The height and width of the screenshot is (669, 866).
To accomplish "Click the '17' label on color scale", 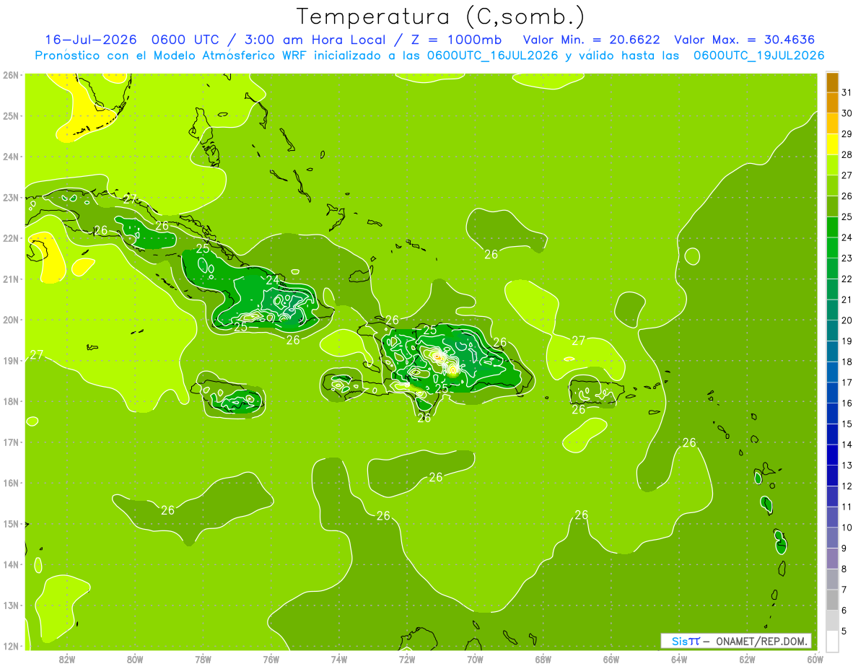I will pyautogui.click(x=847, y=382).
